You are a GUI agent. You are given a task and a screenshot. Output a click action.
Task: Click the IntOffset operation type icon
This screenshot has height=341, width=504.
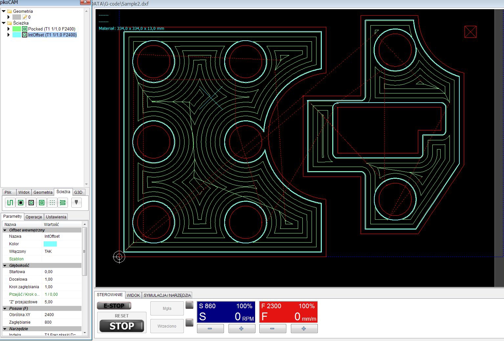point(25,35)
